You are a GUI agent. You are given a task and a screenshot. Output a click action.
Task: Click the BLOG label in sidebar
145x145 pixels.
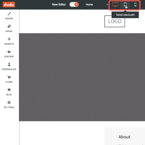coord(9,95)
